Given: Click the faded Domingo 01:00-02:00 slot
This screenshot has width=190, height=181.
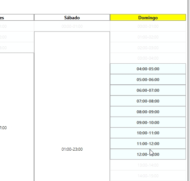Looking at the screenshot, I should [148, 37].
